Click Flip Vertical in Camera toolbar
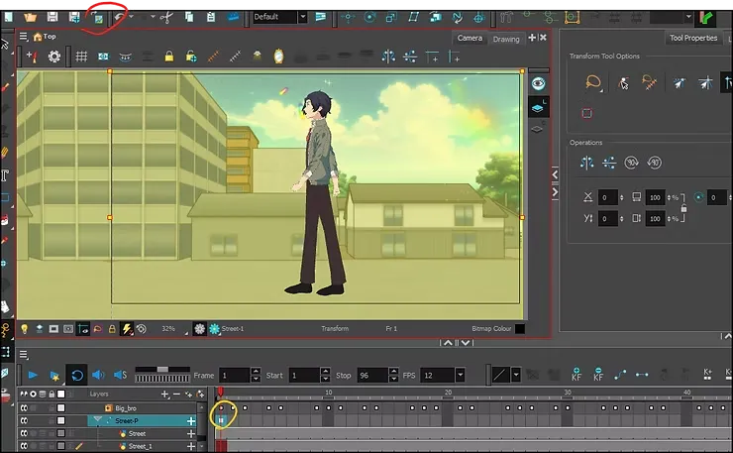 (410, 57)
